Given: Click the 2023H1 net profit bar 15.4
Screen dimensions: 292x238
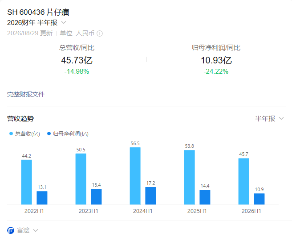Looking at the screenshot, I should [x=96, y=197].
